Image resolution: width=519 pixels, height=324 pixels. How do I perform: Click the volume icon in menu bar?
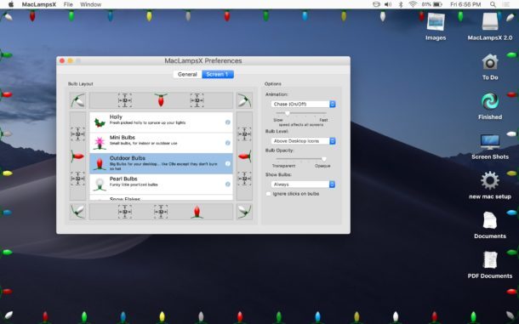(x=388, y=4)
